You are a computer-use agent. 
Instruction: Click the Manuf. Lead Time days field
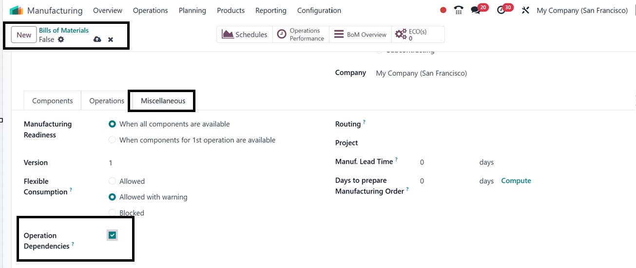coord(439,162)
